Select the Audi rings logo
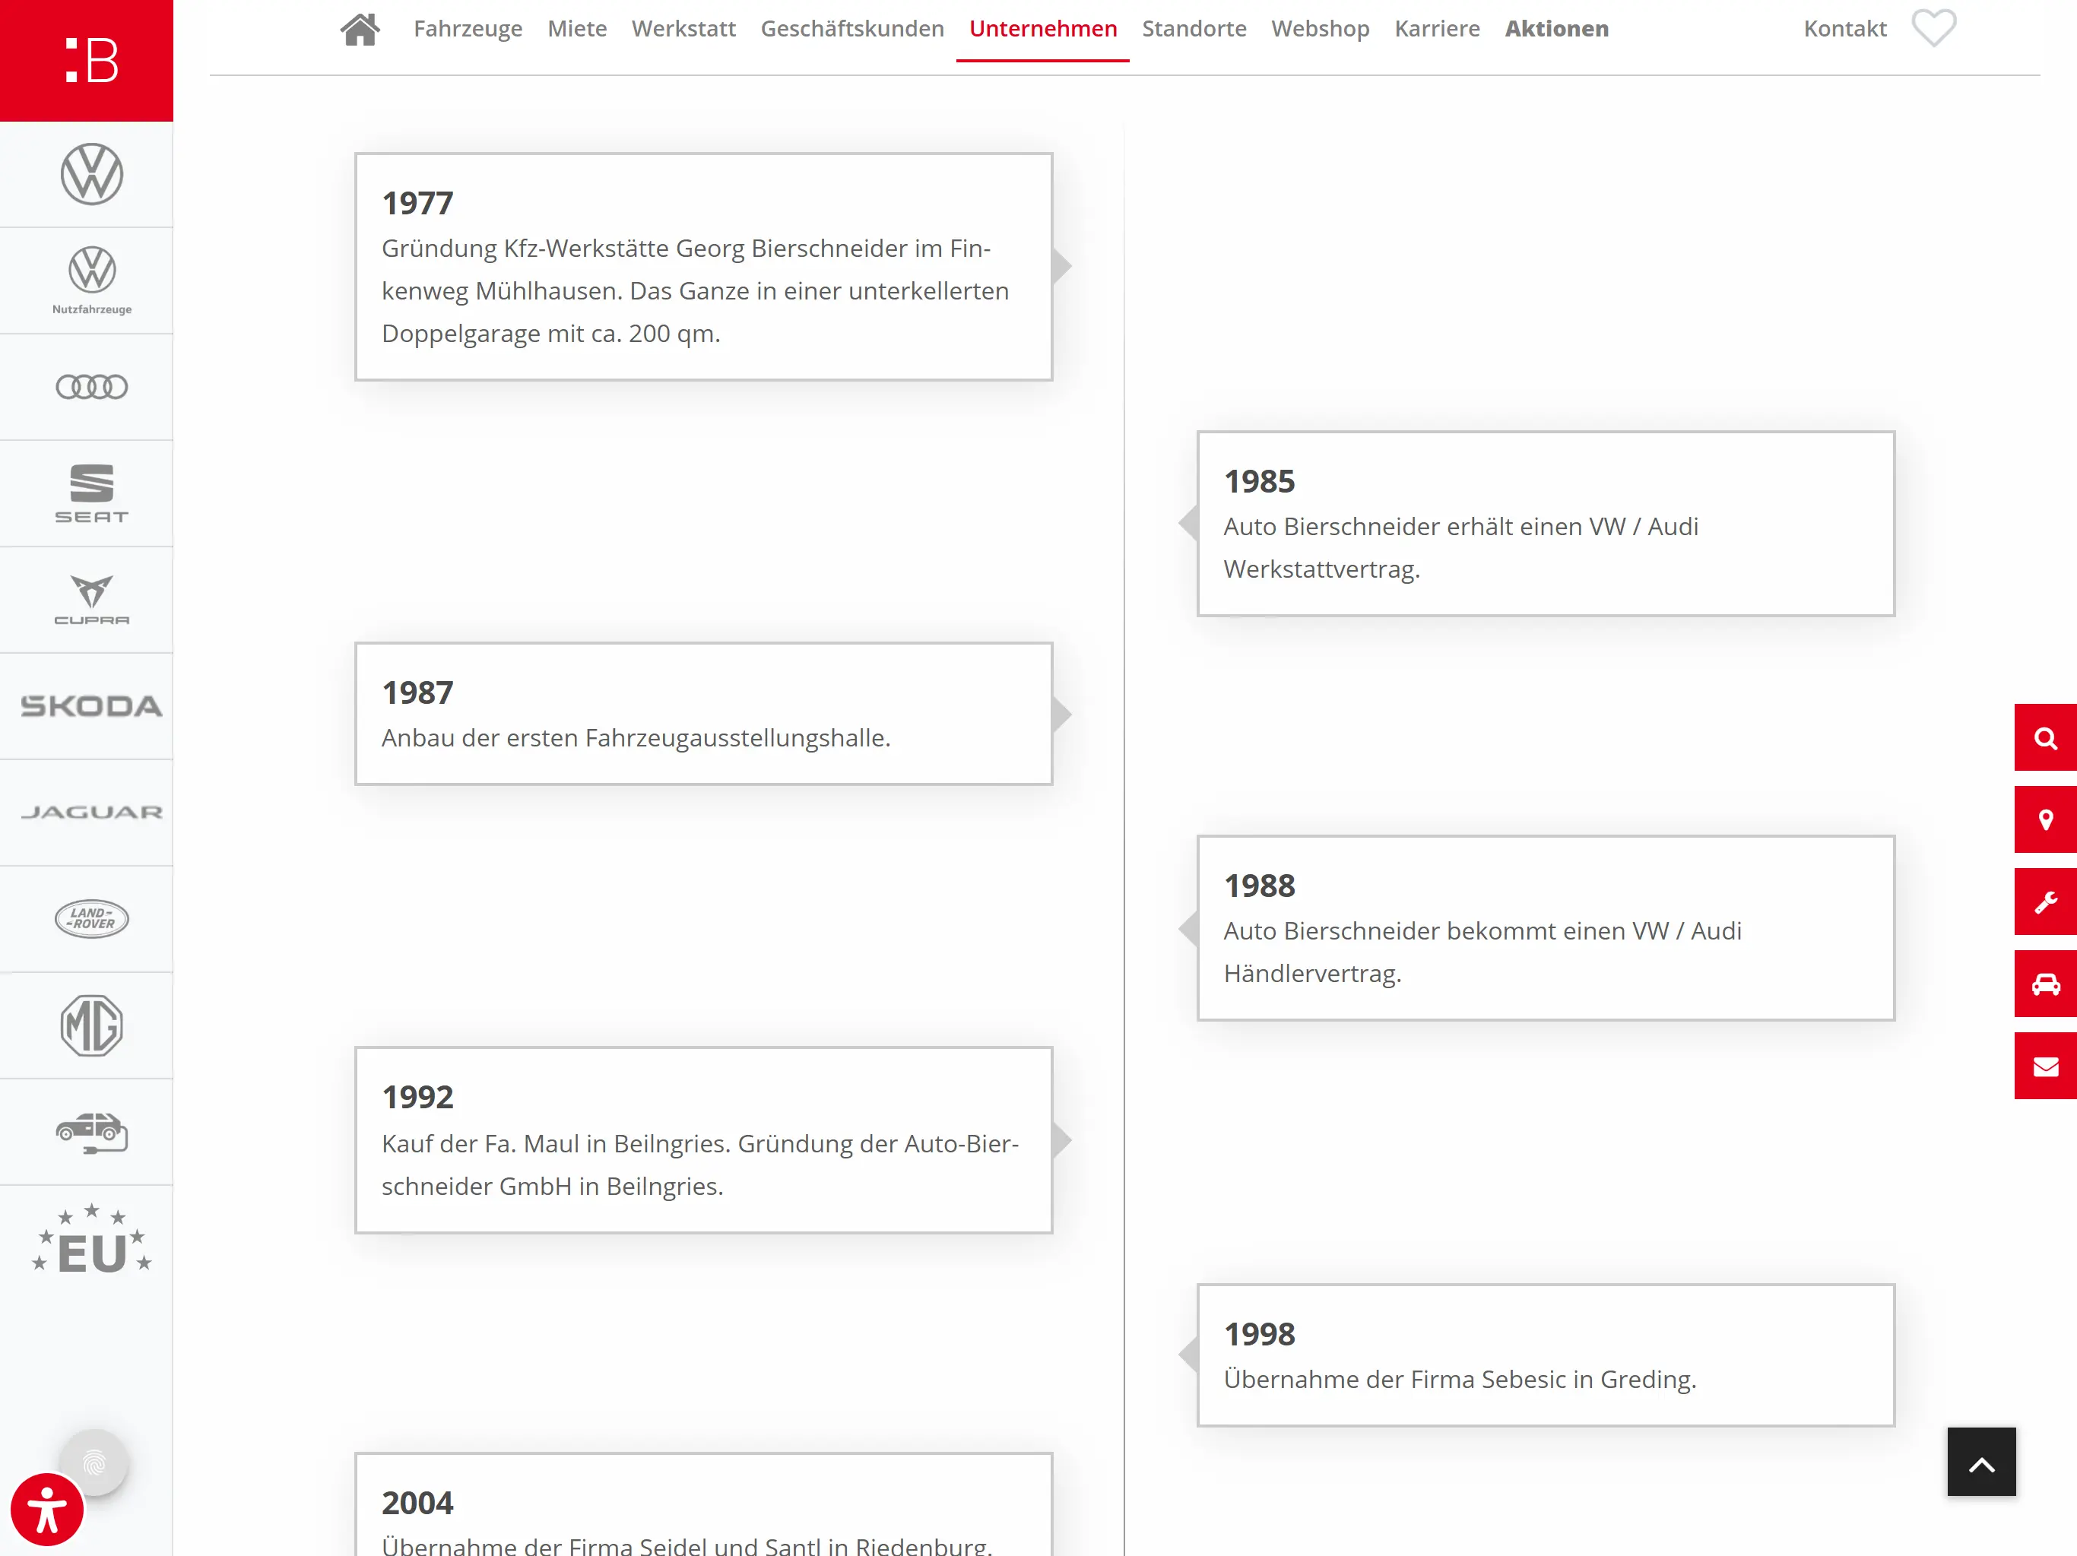This screenshot has width=2077, height=1556. point(91,387)
